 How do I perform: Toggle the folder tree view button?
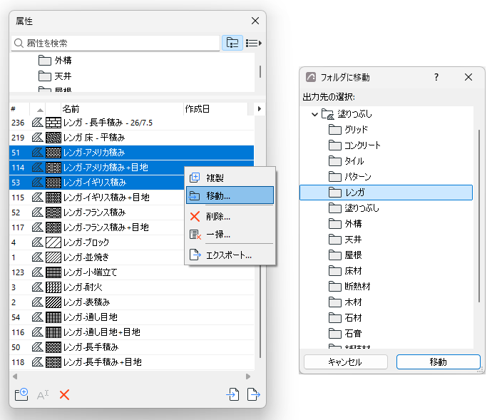click(x=232, y=43)
